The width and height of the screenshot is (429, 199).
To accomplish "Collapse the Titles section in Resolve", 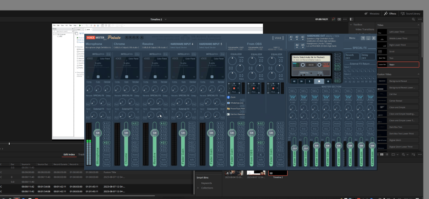I will pyautogui.click(x=419, y=25).
